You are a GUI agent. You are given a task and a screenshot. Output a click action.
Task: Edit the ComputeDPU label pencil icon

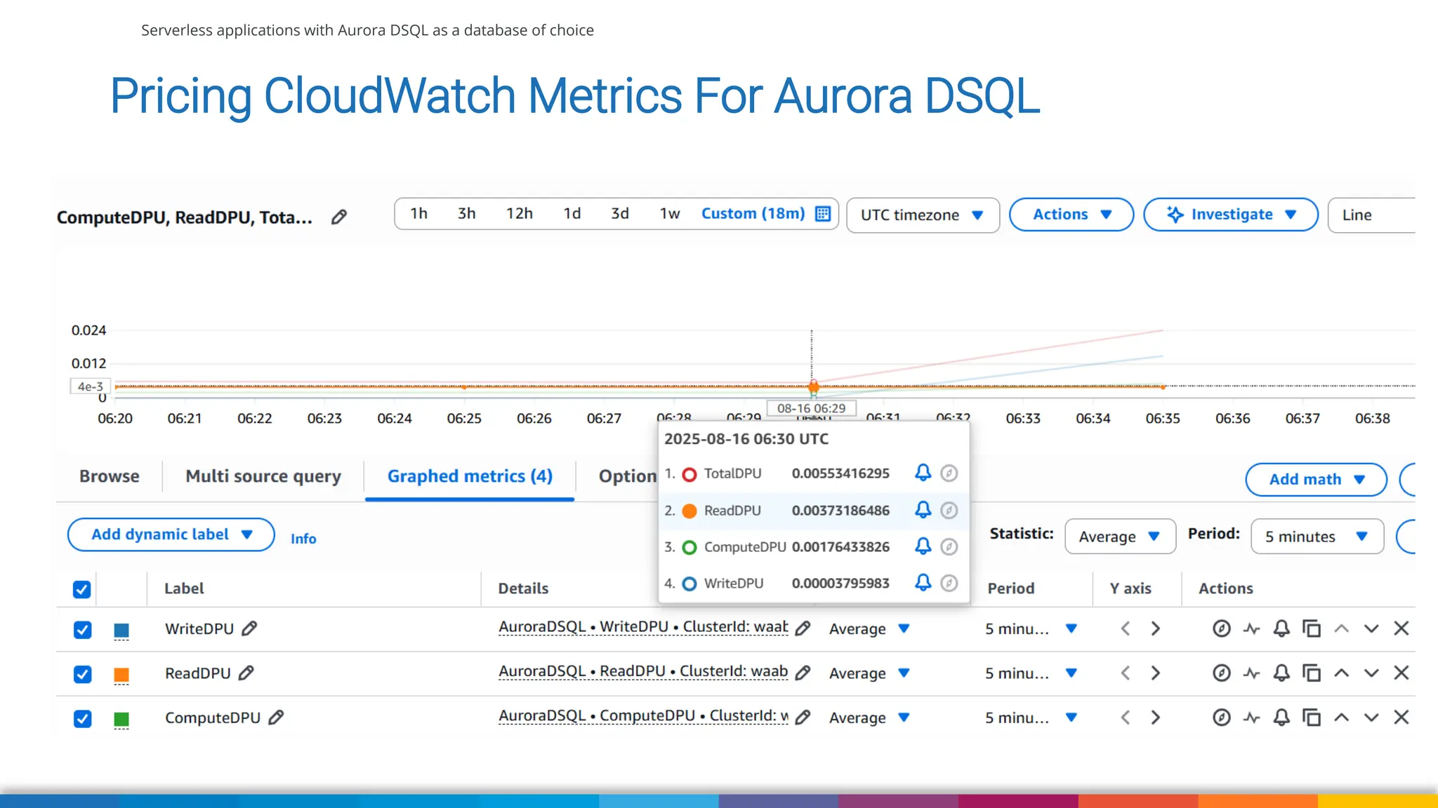click(x=276, y=717)
